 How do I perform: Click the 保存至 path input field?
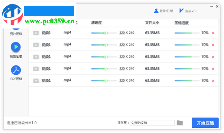coord(152,123)
